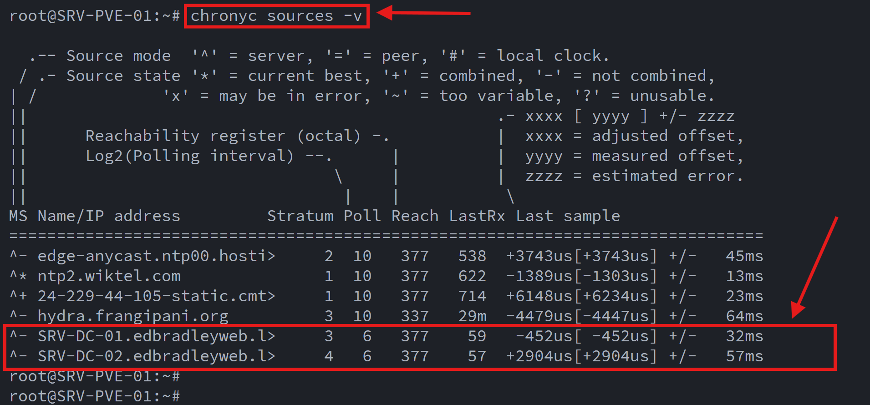Select the edge-anycast.ntp00.hosti> source name
This screenshot has width=870, height=405.
156,256
